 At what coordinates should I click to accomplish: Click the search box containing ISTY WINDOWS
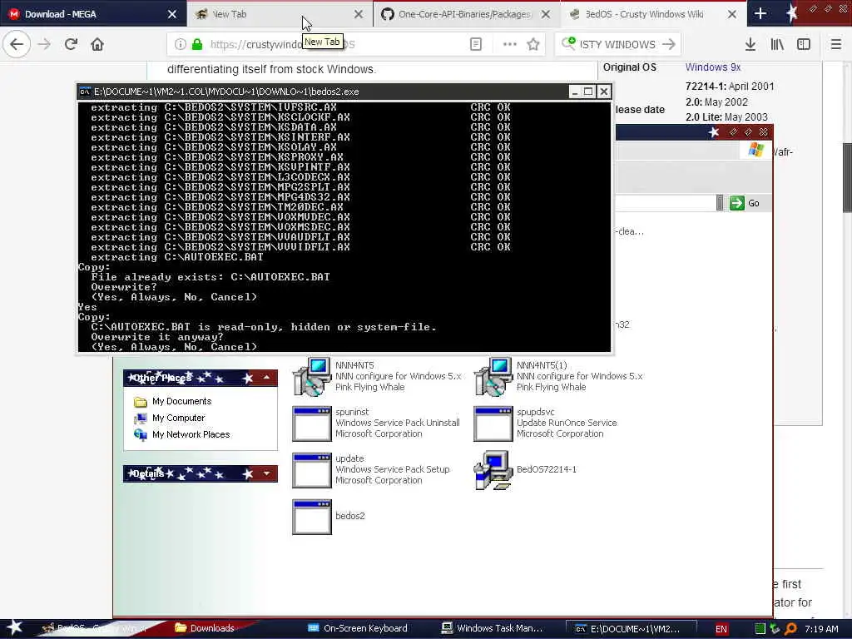(617, 45)
